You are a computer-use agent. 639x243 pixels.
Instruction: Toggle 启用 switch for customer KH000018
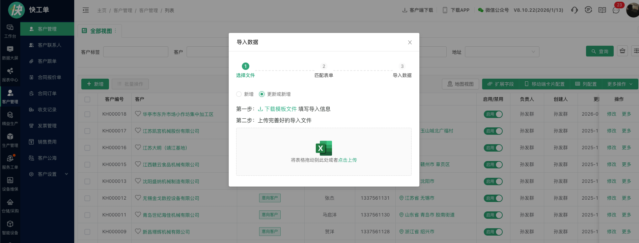click(493, 114)
